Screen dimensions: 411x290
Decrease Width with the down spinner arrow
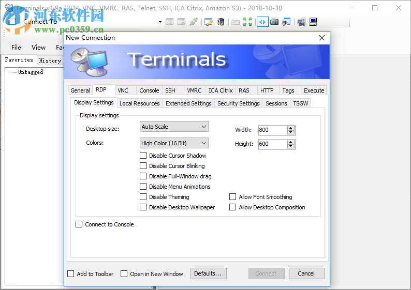point(291,132)
